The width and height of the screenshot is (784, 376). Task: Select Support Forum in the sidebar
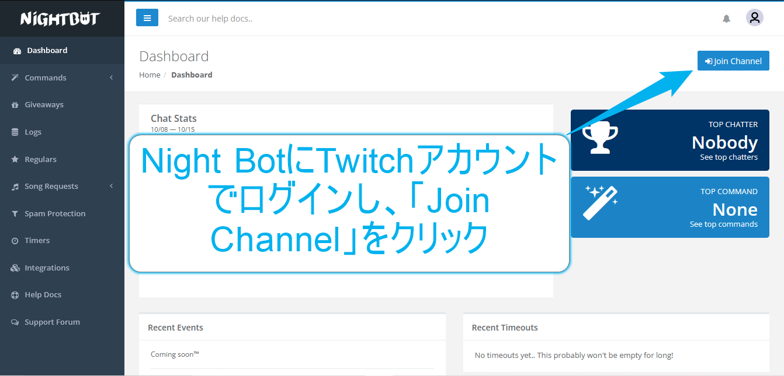point(14,321)
